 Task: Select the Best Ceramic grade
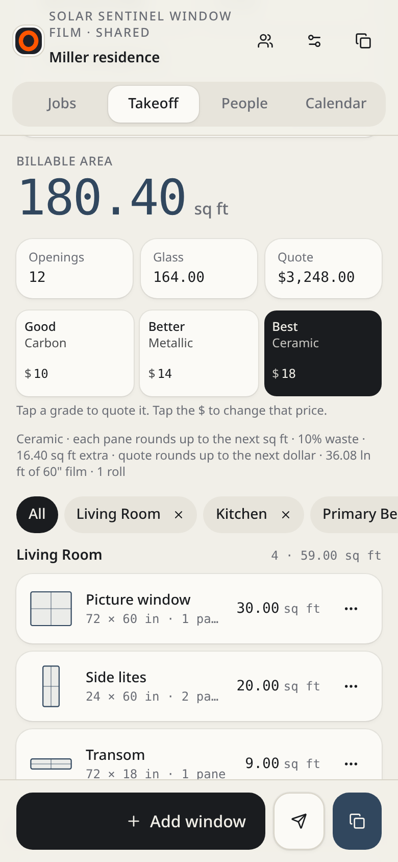click(x=323, y=353)
